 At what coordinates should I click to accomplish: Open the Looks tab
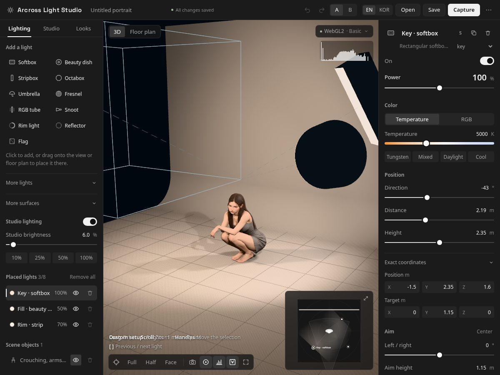[83, 28]
